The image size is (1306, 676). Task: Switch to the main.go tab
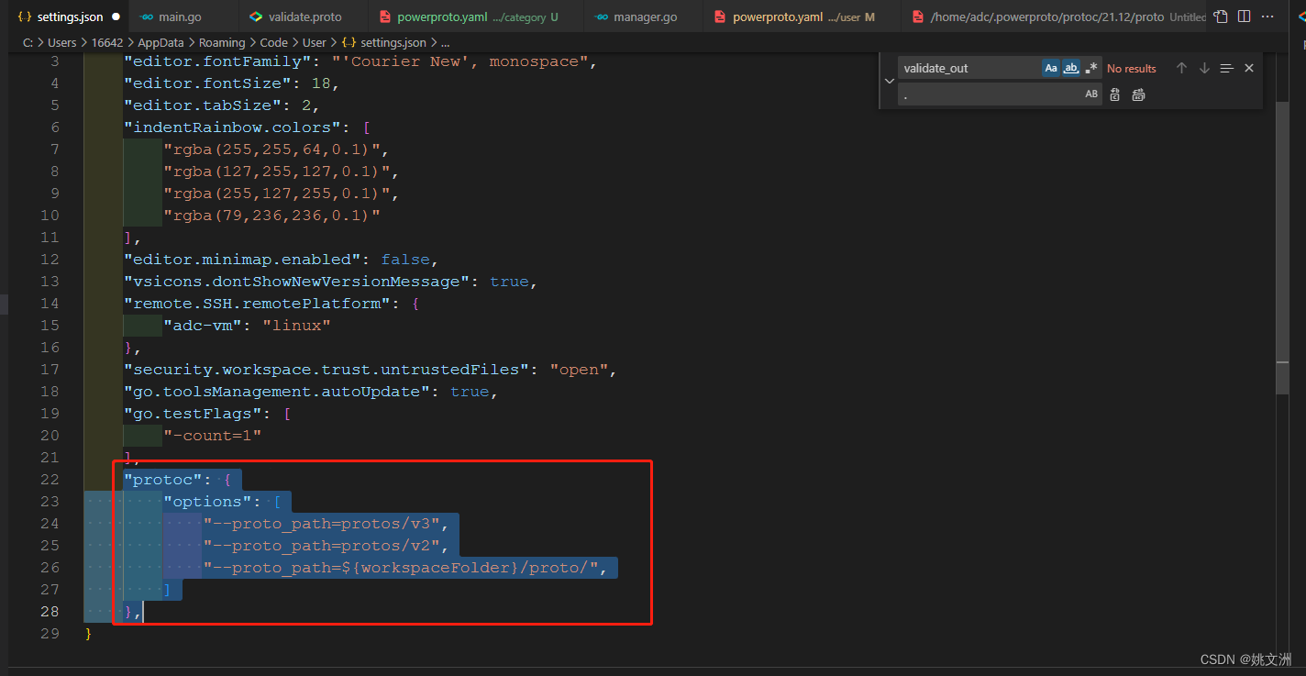pos(180,16)
